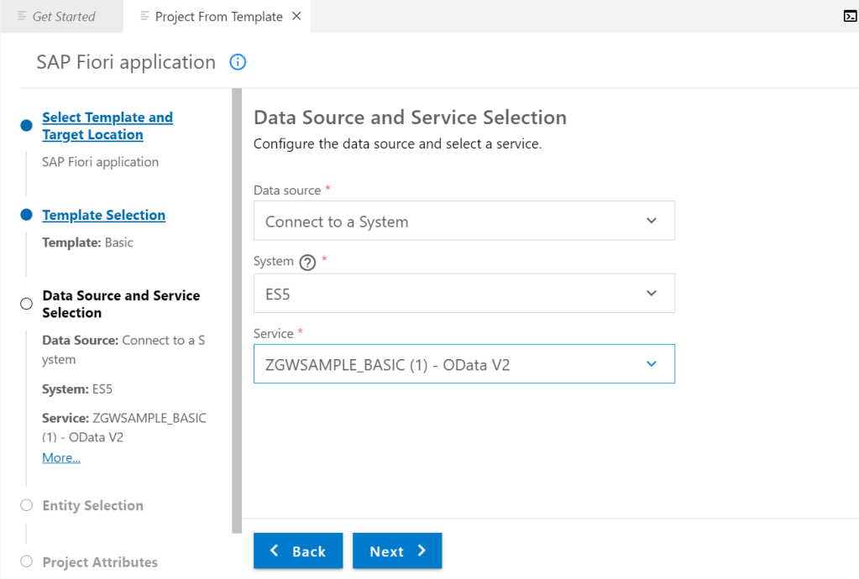Click the info icon beside SAP Fiori application

point(238,62)
